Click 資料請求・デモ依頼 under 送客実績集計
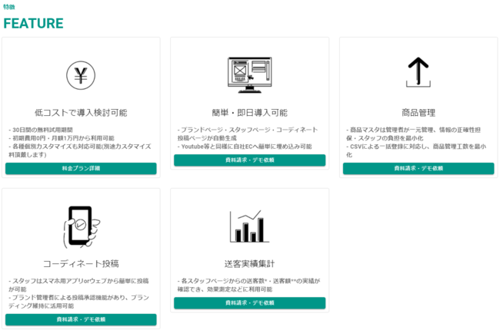This screenshot has height=330, width=500. [x=250, y=303]
